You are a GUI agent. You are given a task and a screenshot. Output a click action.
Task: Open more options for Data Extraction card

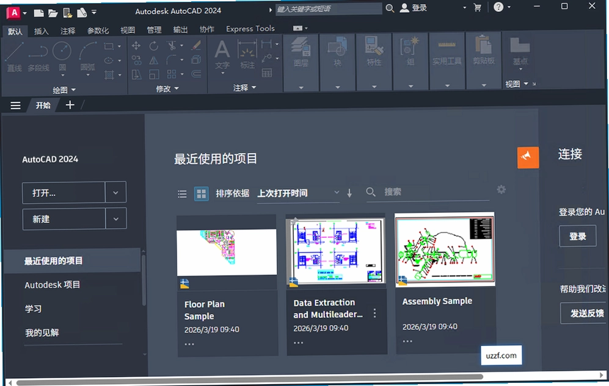point(374,313)
